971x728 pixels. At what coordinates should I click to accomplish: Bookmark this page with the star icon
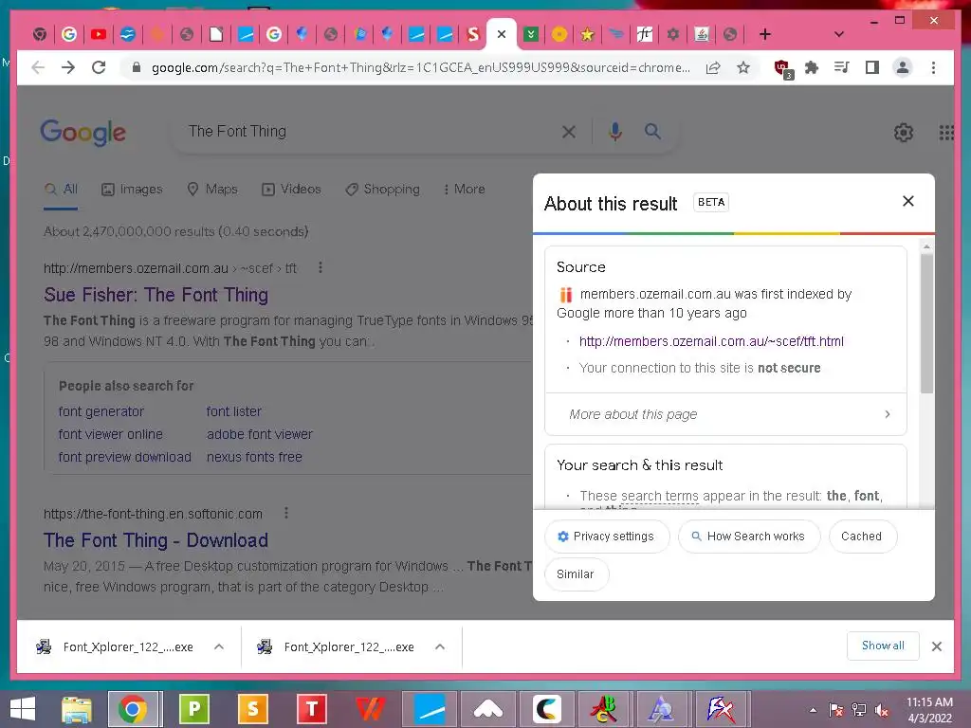tap(743, 67)
